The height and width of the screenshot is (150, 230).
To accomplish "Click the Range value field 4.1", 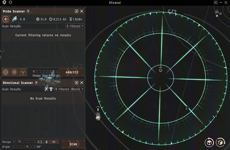I will (41, 142).
